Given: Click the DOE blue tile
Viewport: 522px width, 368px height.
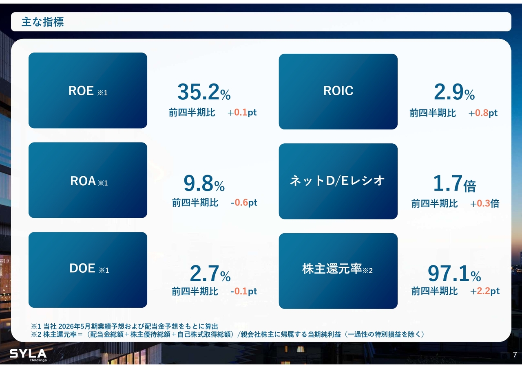Looking at the screenshot, I should [x=88, y=269].
